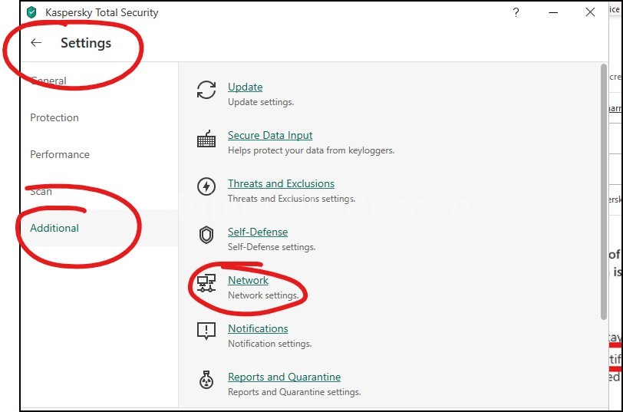
Task: Click the vertical scrollbar of the settings list
Action: (x=604, y=192)
